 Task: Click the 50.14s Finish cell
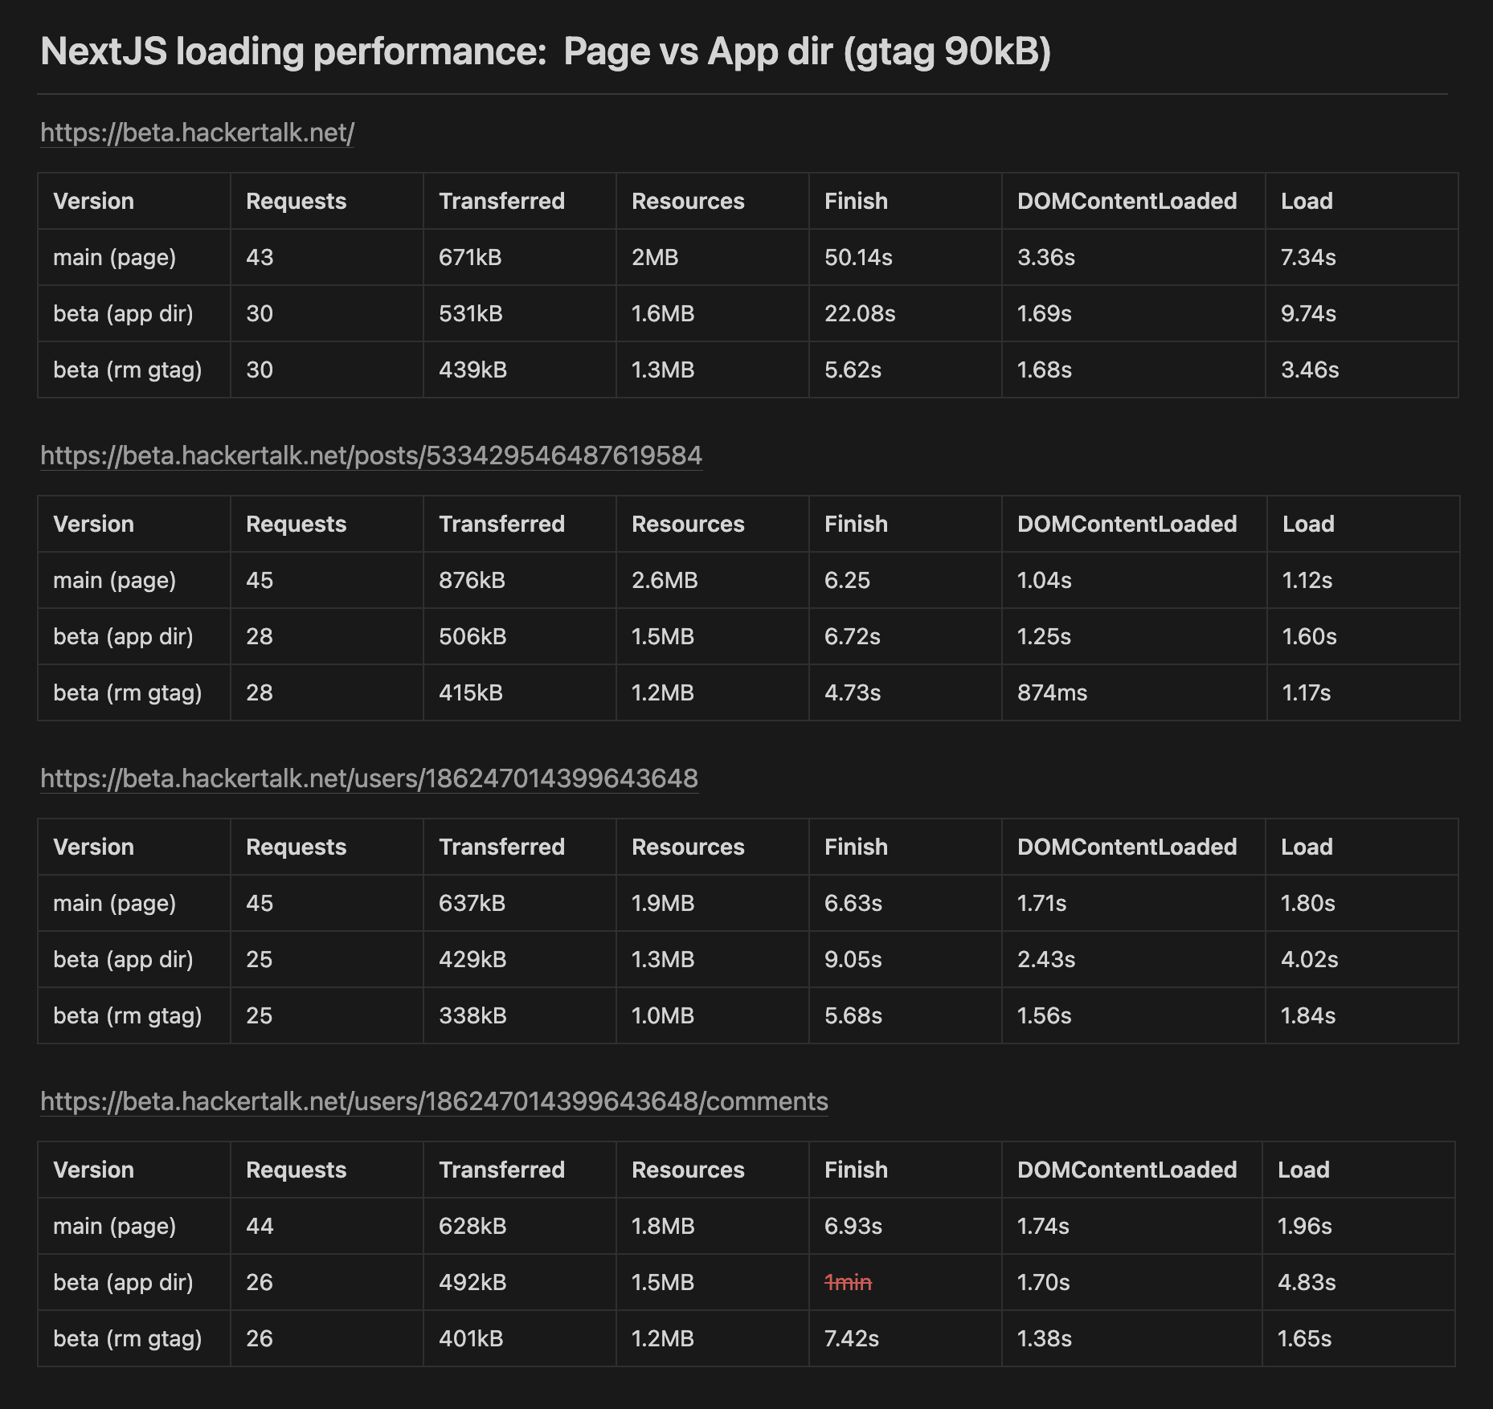tap(858, 257)
